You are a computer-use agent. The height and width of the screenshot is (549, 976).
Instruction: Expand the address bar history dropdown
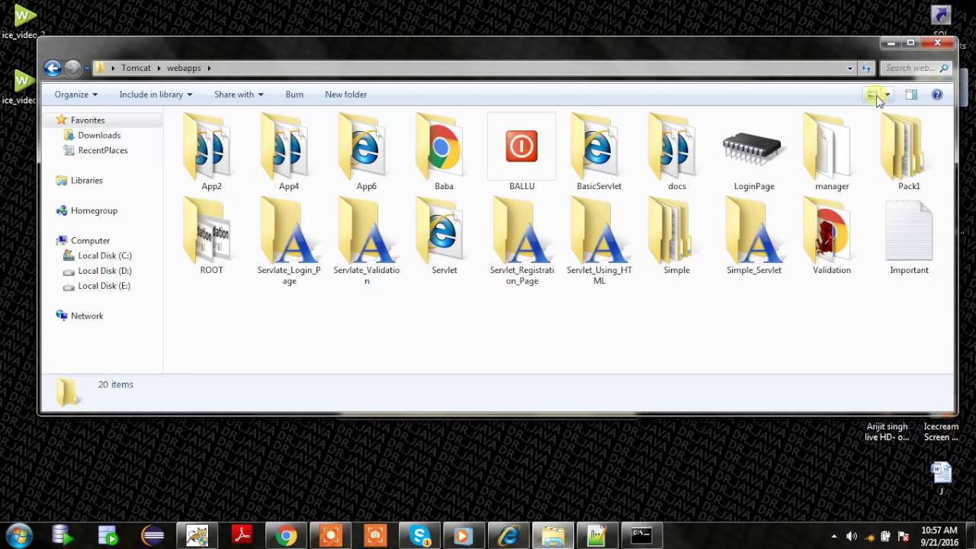[x=850, y=68]
